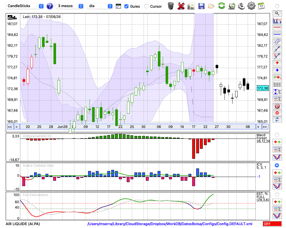Open the settings gear icon
This screenshot has height=228, width=286.
(x=251, y=6)
